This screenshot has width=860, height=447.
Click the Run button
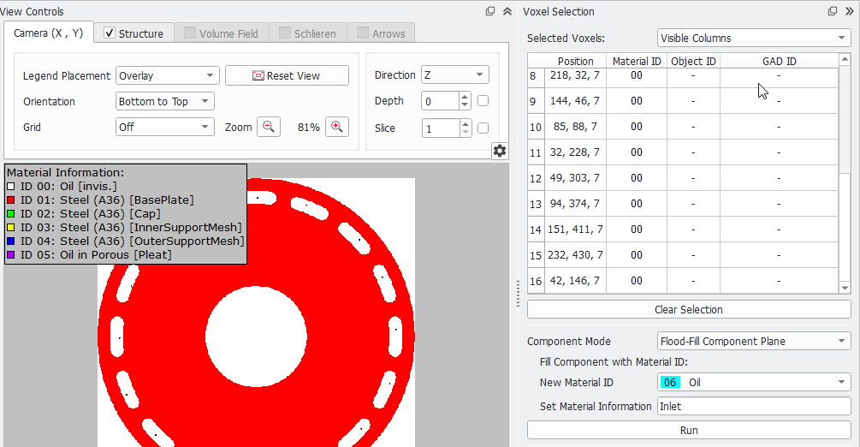689,430
